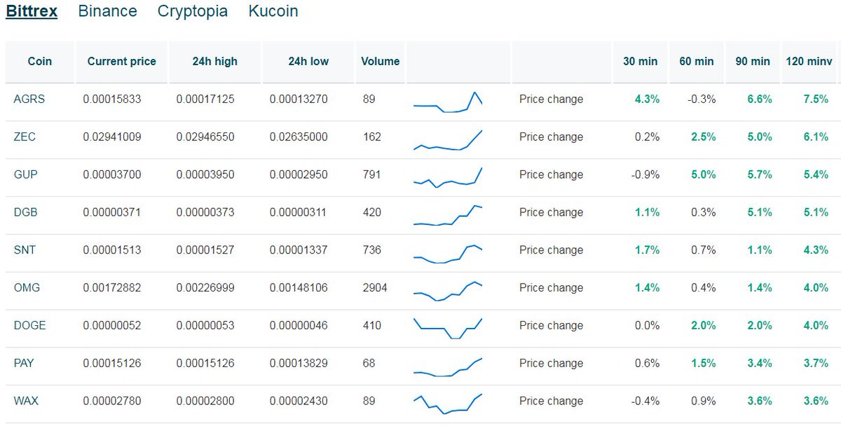
Task: Sort by 120 min change column
Action: click(x=809, y=62)
